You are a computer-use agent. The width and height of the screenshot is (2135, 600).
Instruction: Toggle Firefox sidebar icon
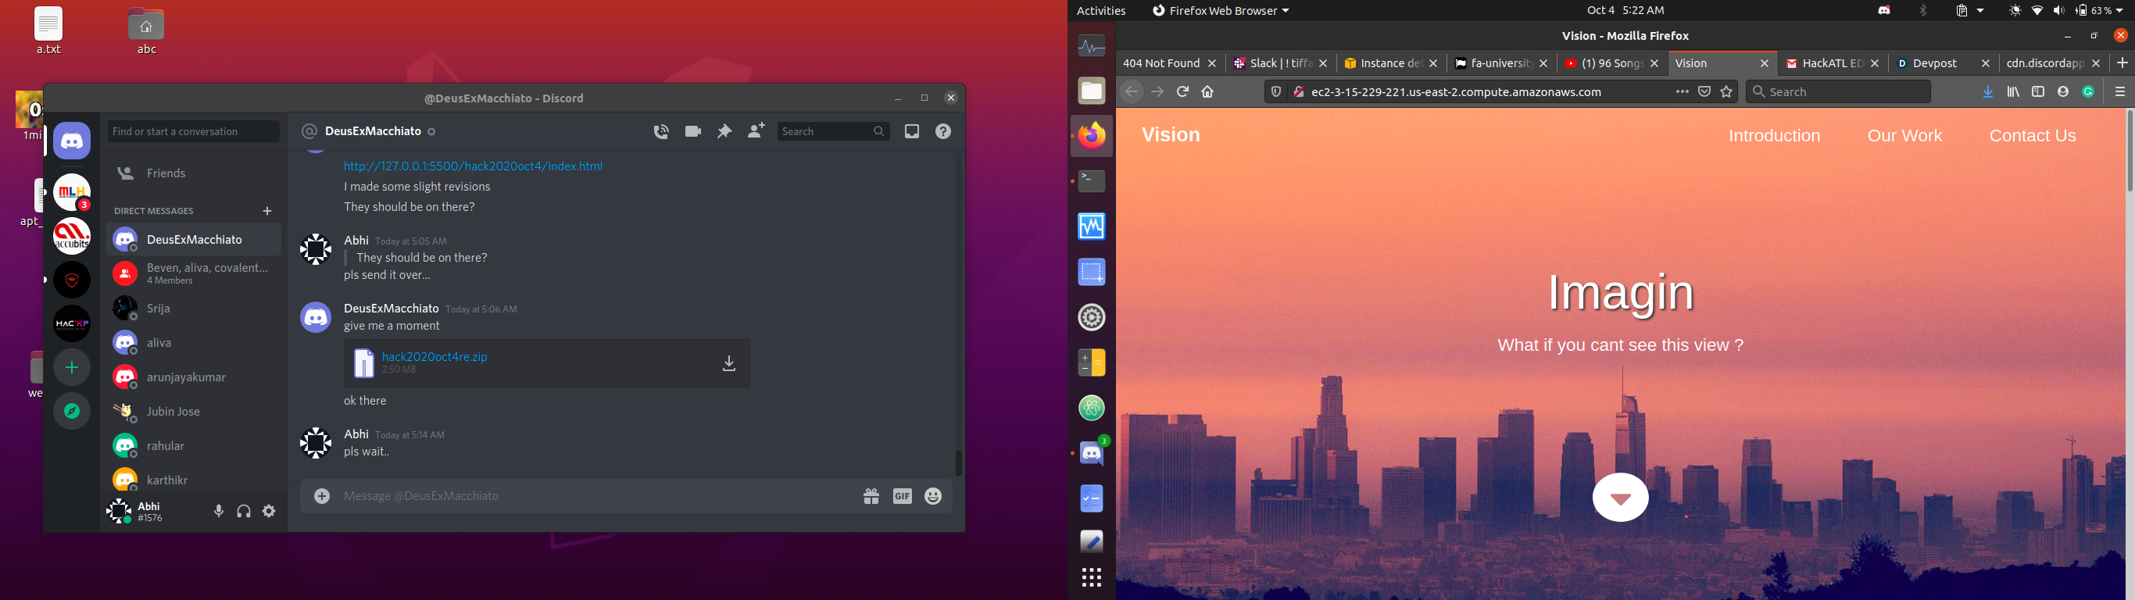click(x=2038, y=91)
